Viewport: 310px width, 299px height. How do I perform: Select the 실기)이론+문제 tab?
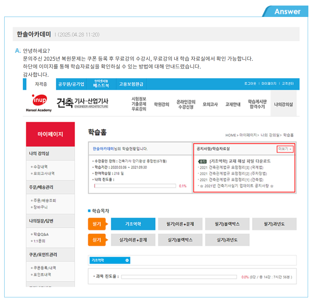133,240
